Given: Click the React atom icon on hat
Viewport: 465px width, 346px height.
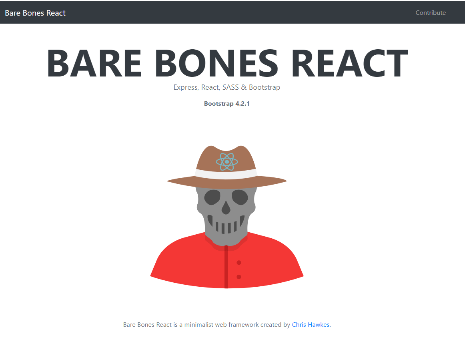Looking at the screenshot, I should (x=227, y=162).
